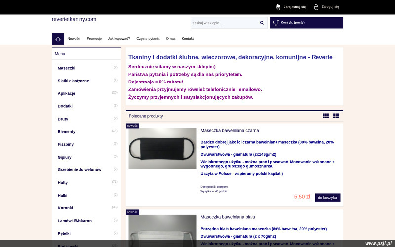Click nowość badge on white mask
The image size is (395, 247).
tap(132, 212)
